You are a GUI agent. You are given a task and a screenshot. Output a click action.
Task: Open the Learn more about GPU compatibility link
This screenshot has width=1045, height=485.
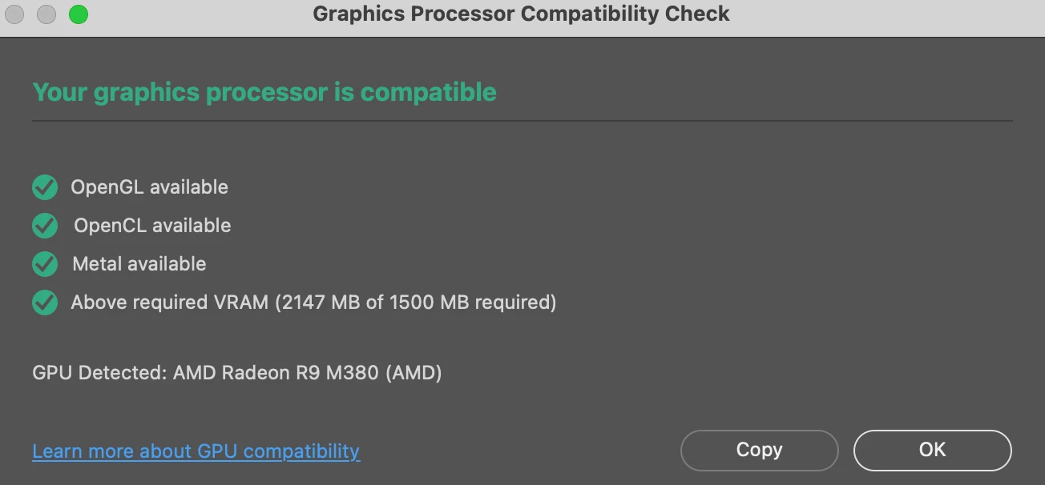point(196,451)
